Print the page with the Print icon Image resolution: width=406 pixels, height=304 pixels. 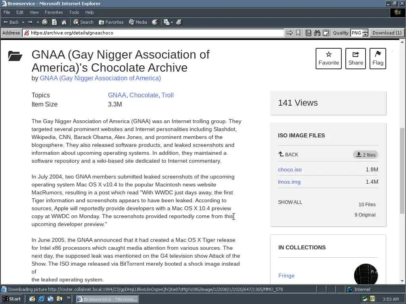(179, 22)
